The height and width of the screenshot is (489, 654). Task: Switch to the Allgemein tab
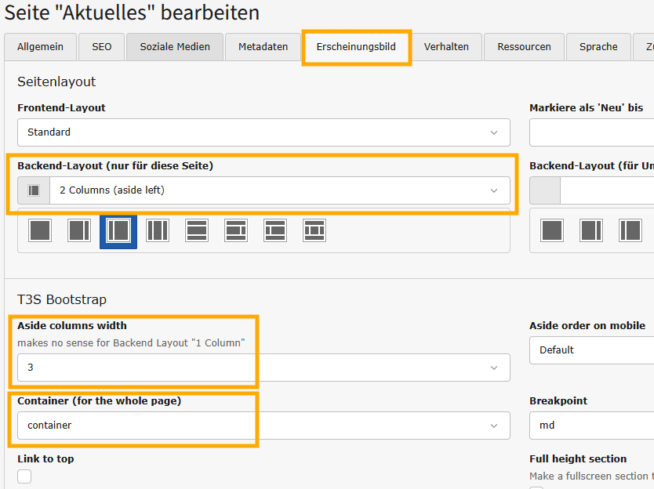40,47
